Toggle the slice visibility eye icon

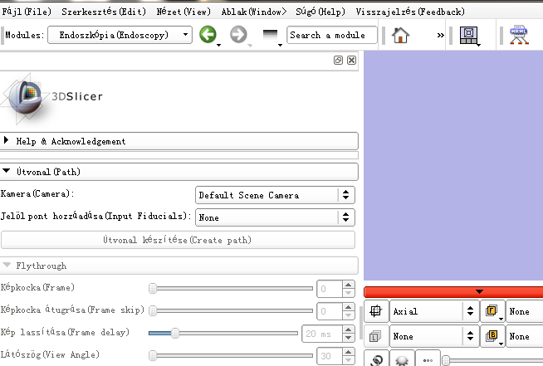(404, 361)
